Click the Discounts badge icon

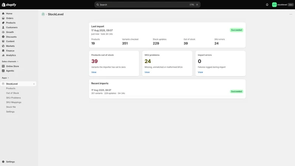(3, 37)
